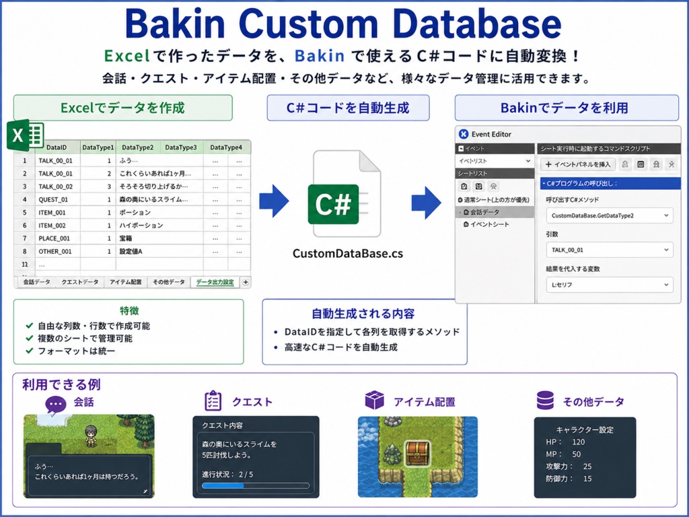
Task: Open the L:セリフ result variable dropdown
Action: pyautogui.click(x=610, y=285)
